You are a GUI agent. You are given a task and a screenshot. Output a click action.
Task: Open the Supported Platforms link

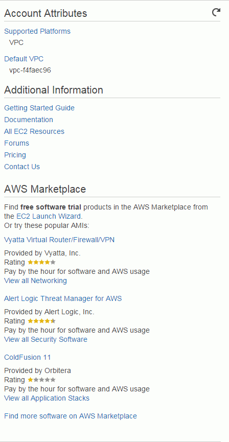[37, 31]
